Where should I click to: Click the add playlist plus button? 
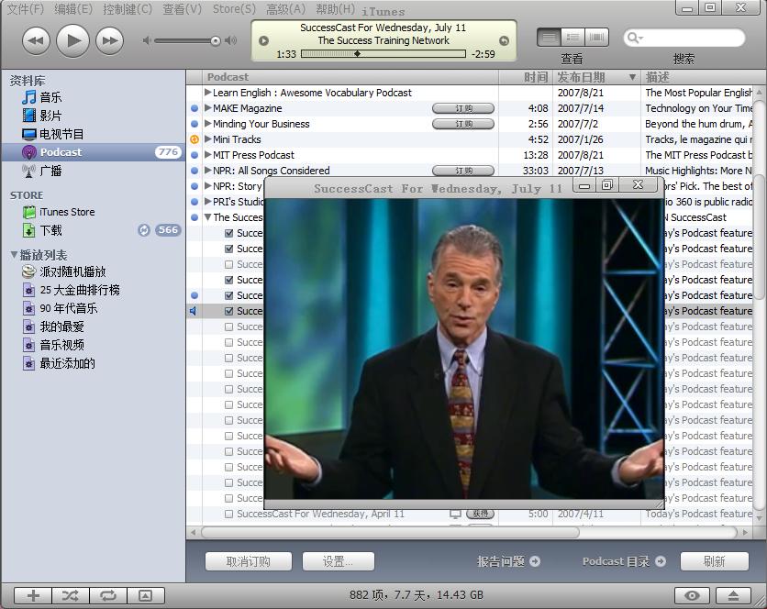pyautogui.click(x=33, y=595)
